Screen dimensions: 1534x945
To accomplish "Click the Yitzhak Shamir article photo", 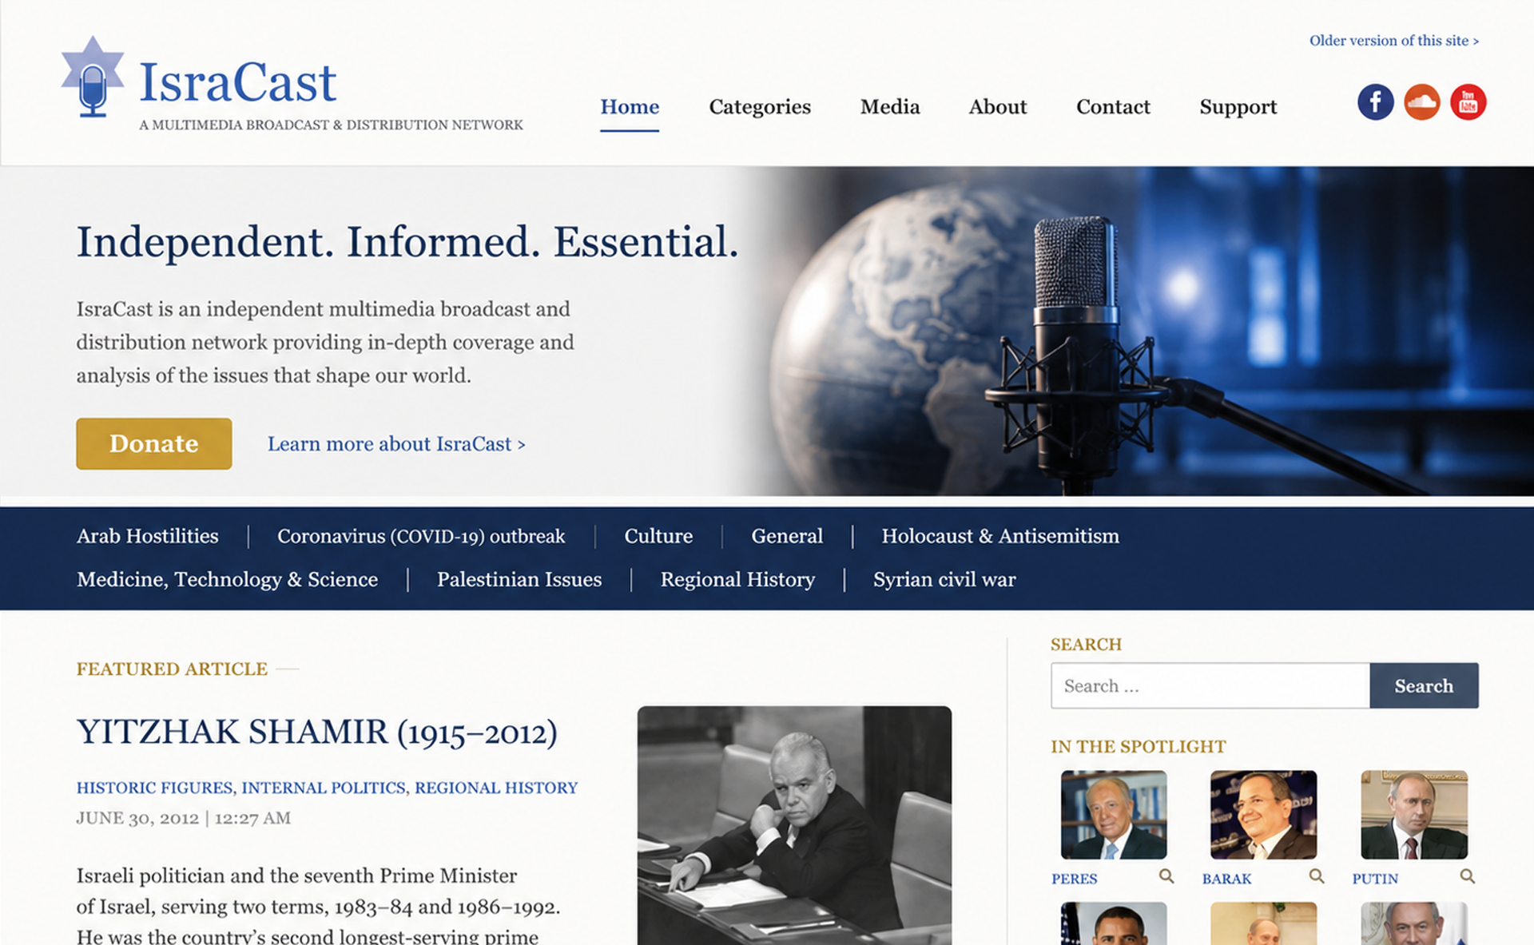I will [794, 825].
